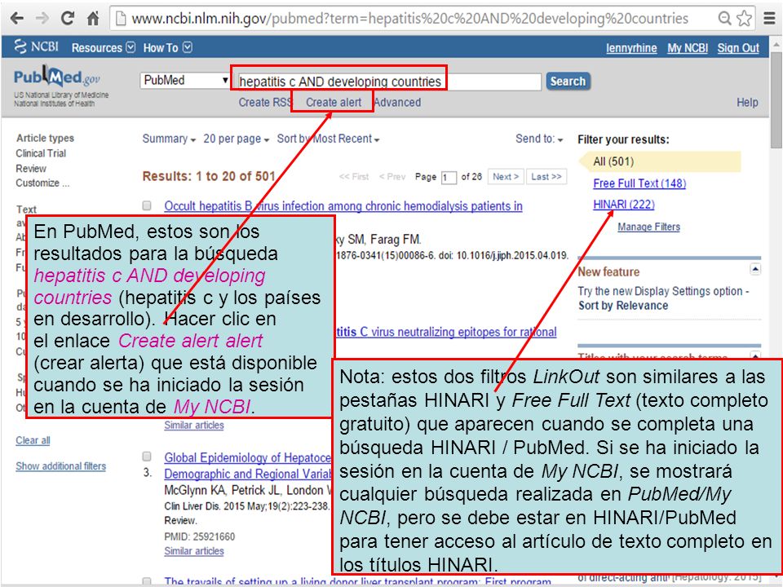The height and width of the screenshot is (587, 783).
Task: Click the PMID: 25921660 text
Action: tap(199, 536)
